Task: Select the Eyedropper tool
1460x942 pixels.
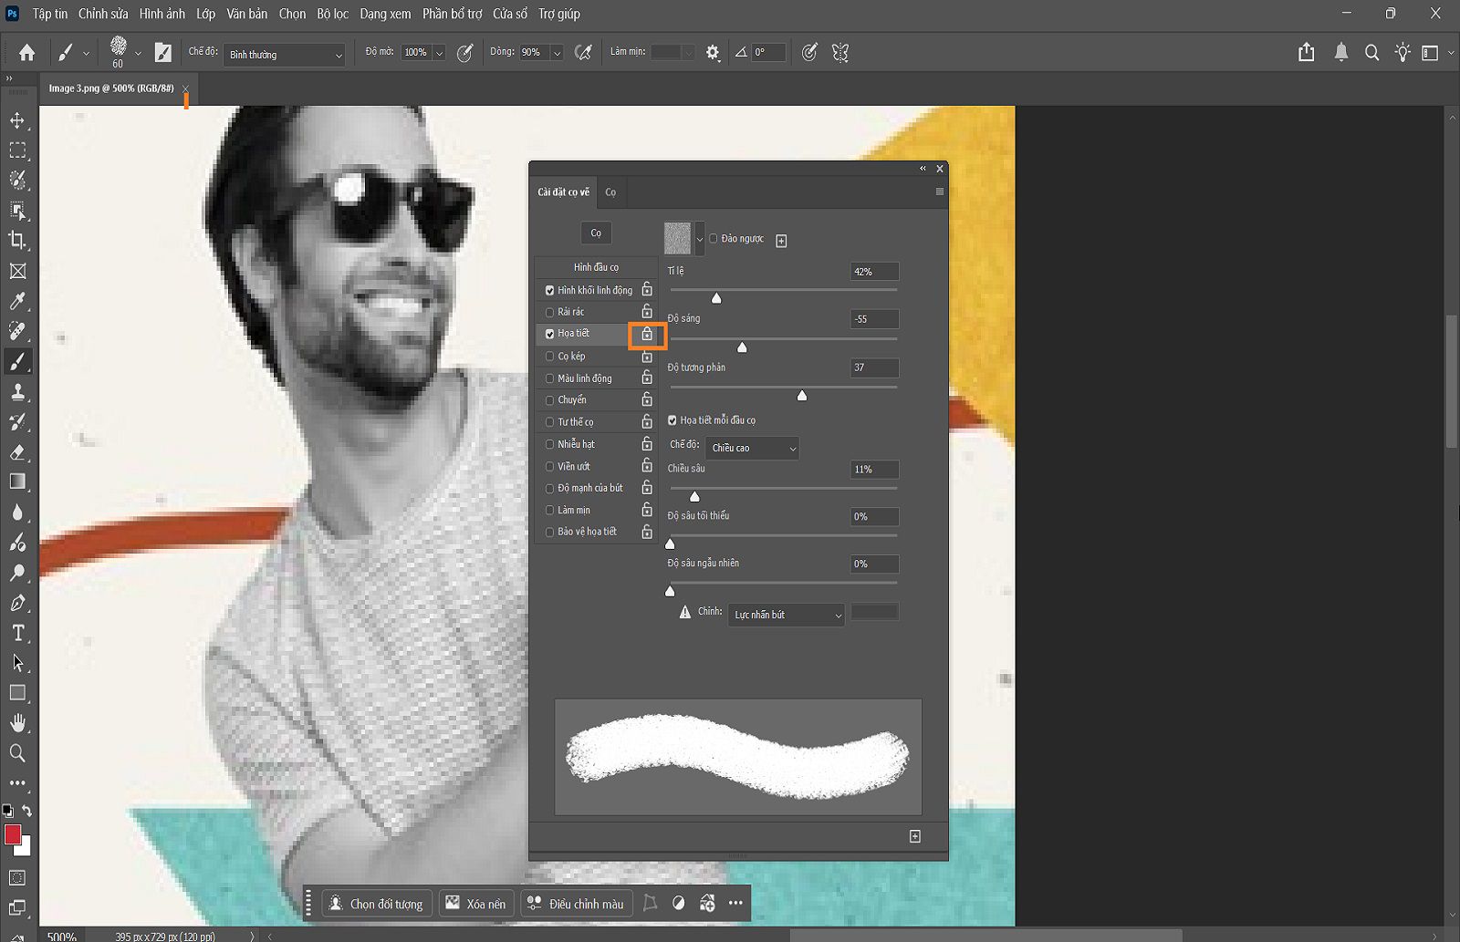Action: [18, 301]
